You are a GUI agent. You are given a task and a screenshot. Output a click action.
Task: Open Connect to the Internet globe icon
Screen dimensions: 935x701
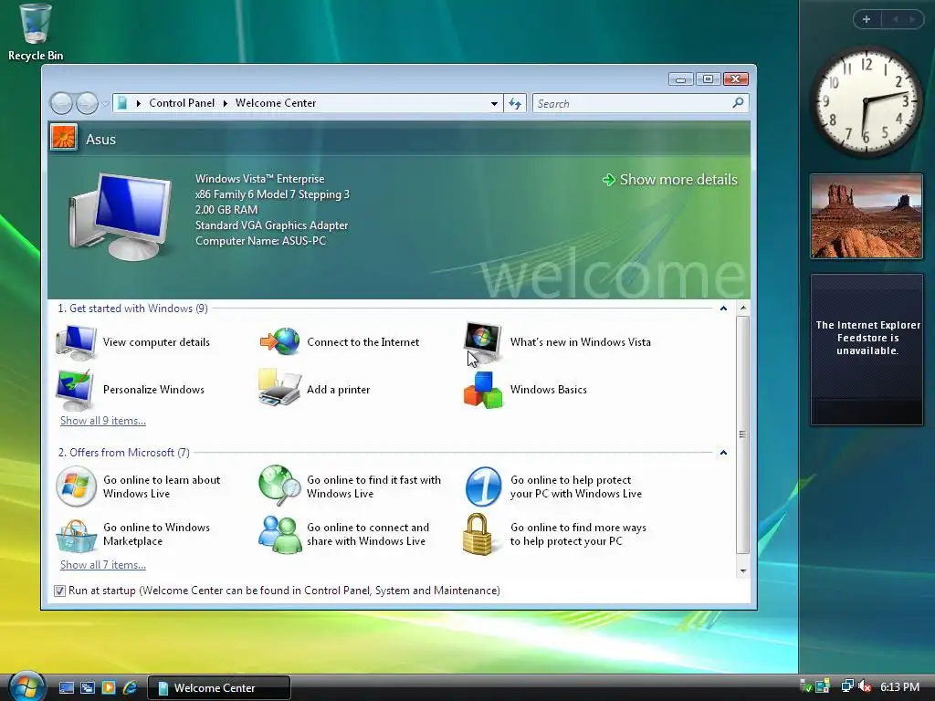tap(279, 341)
